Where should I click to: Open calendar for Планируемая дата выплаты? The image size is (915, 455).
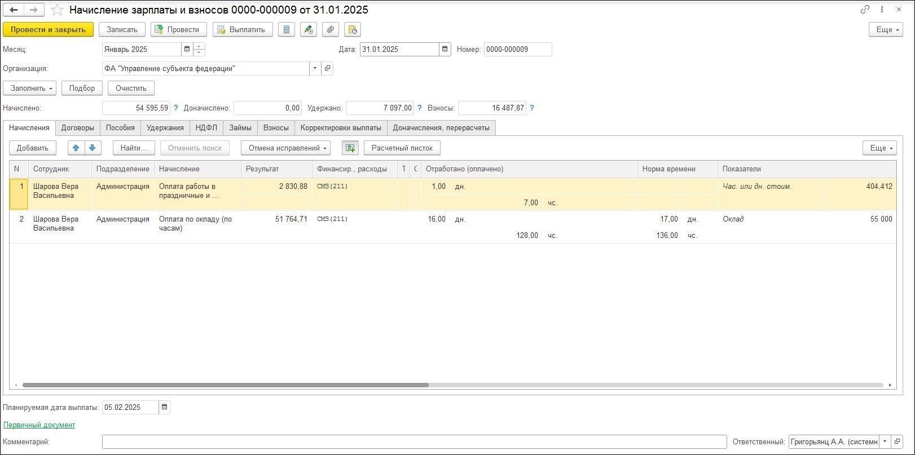[165, 407]
